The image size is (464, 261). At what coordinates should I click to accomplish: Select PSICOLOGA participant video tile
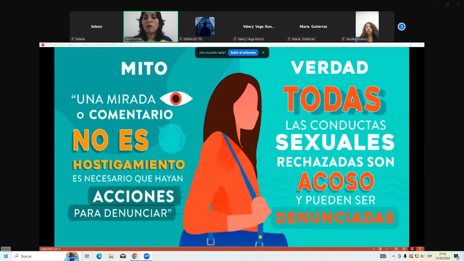click(151, 26)
